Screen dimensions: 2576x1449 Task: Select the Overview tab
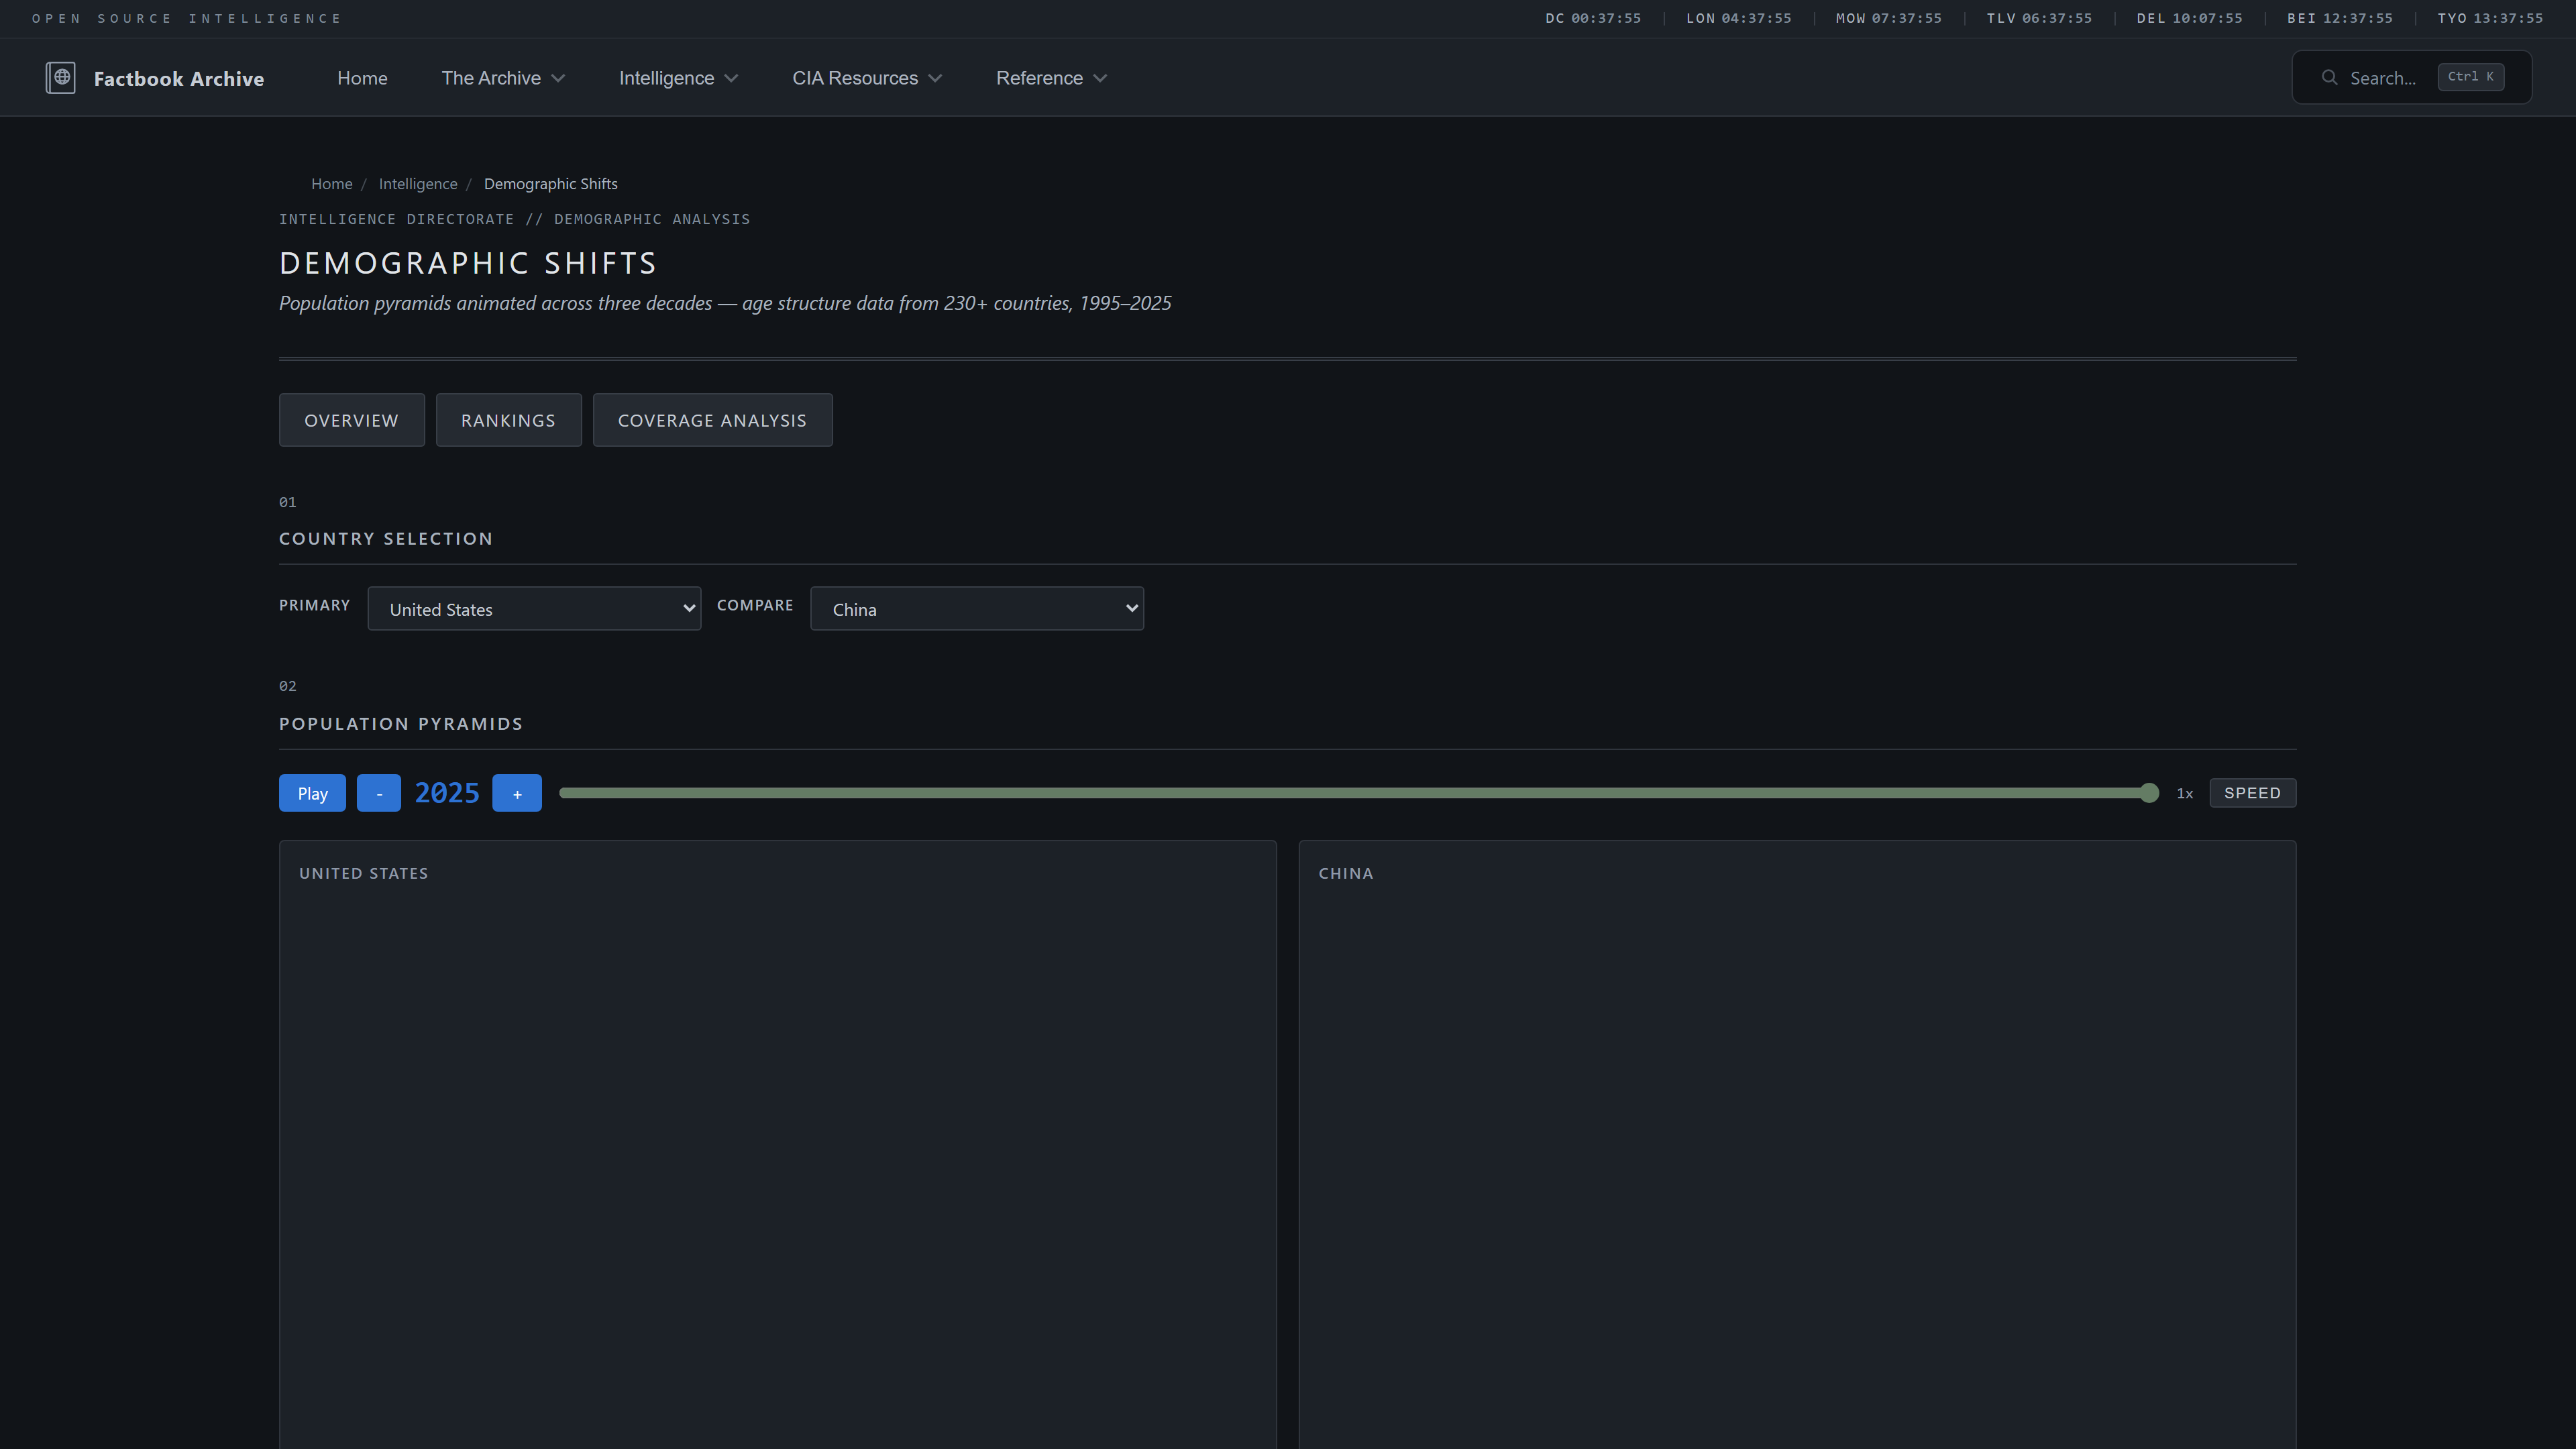pos(351,420)
